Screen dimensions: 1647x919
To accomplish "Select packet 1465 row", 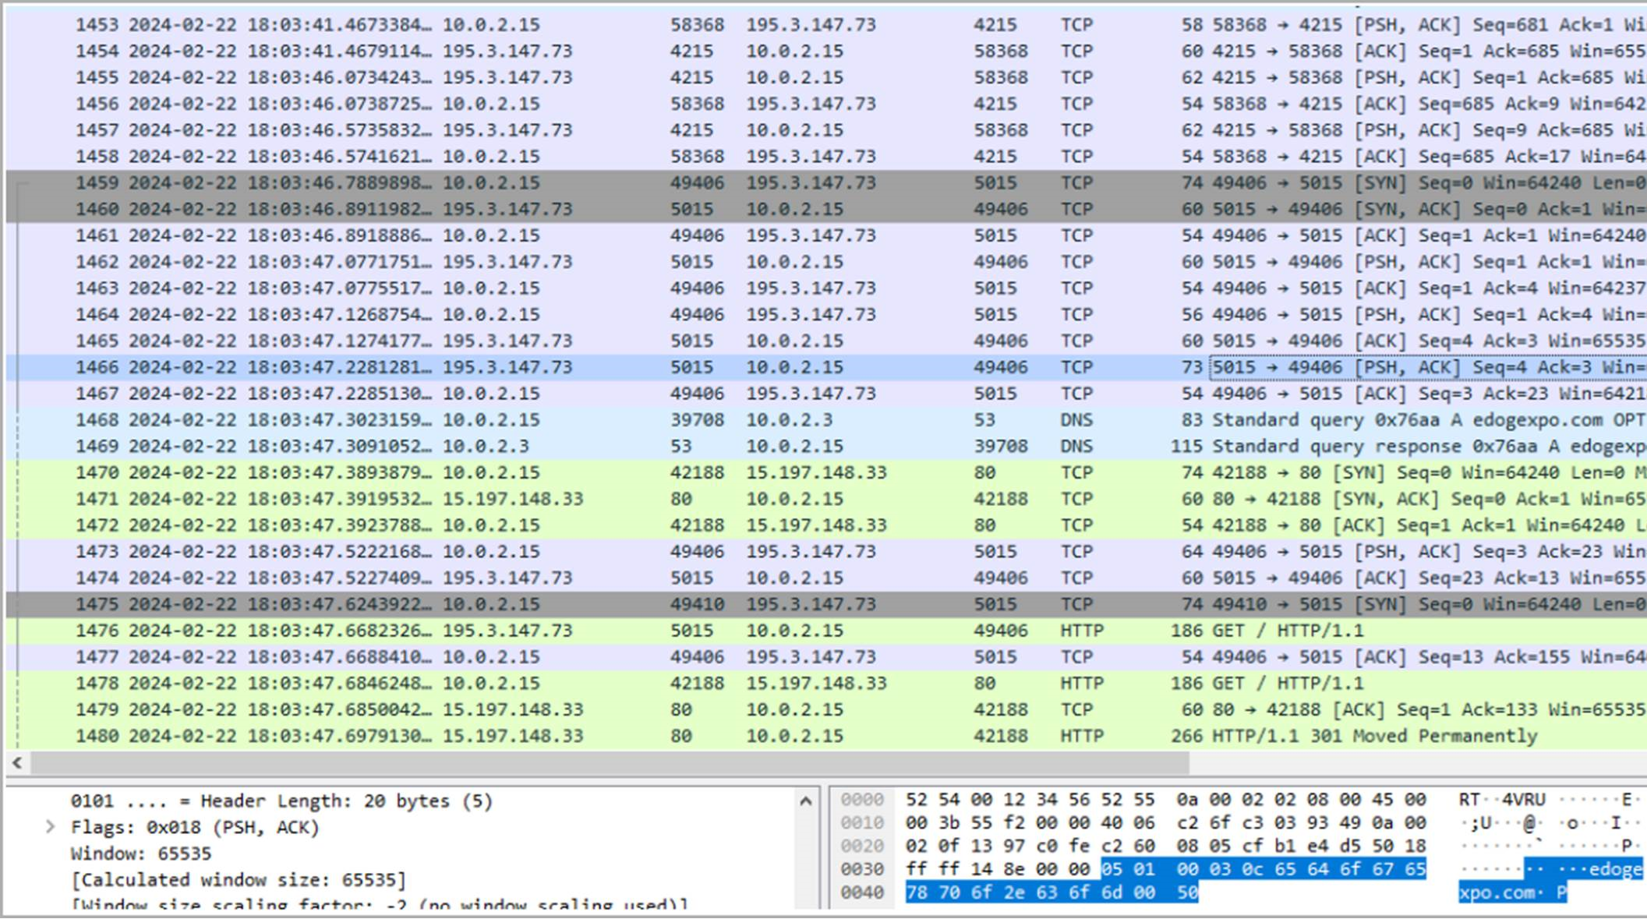I will click(826, 341).
